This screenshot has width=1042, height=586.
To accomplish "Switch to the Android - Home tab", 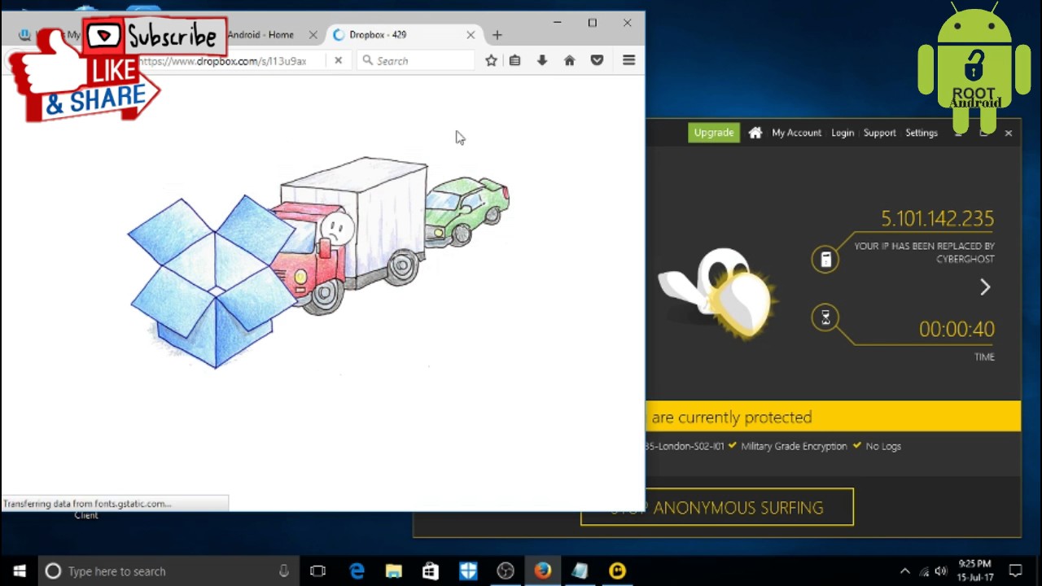I will [x=260, y=35].
